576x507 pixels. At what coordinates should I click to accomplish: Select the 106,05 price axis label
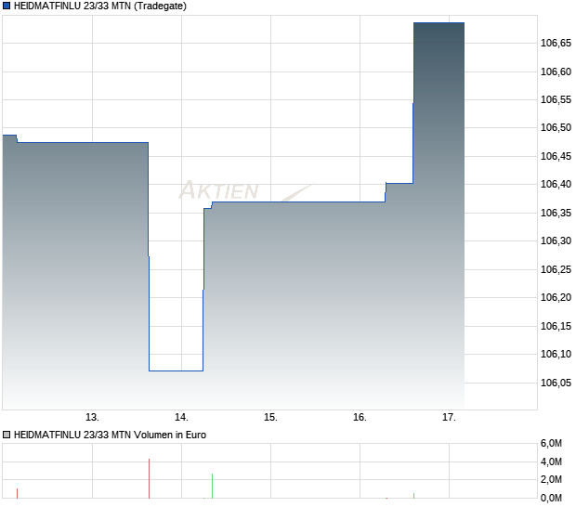click(556, 383)
